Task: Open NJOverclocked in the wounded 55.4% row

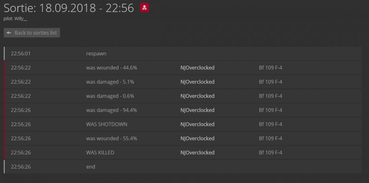Action: (197, 138)
